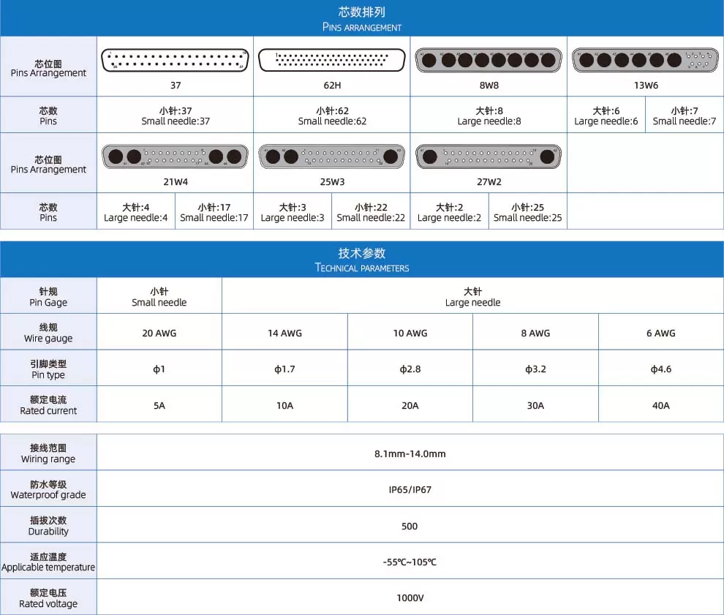
Task: Click the Small needle:62 cell
Action: click(x=332, y=116)
